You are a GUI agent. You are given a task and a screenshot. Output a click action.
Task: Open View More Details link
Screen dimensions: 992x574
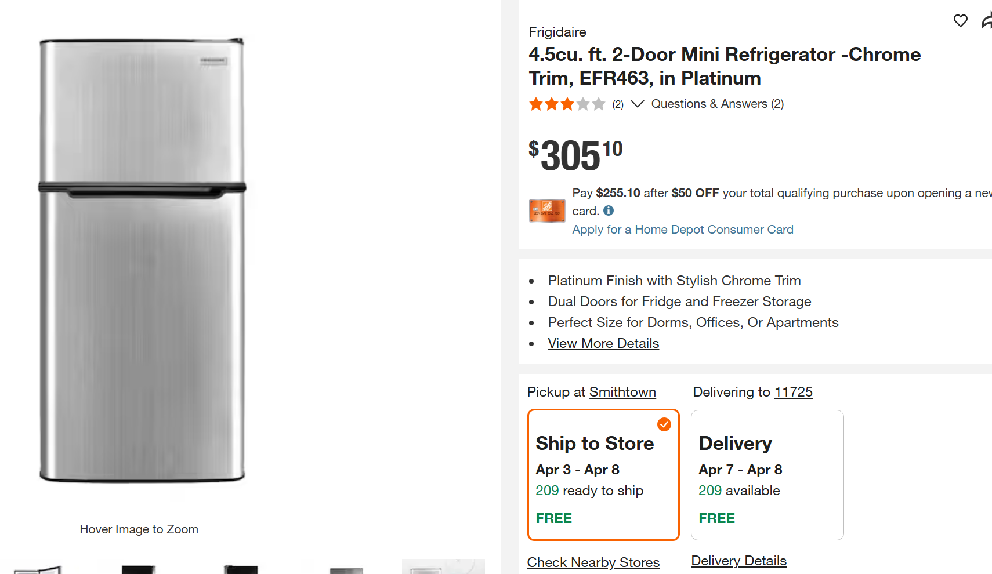(x=603, y=343)
